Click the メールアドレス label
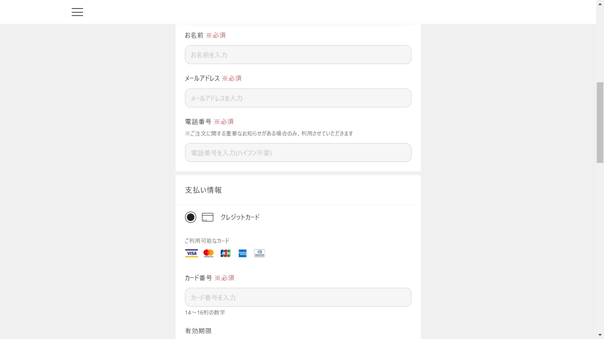Screen dimensions: 604x339 click(x=202, y=78)
